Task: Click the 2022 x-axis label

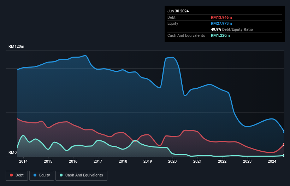Action: [222, 161]
